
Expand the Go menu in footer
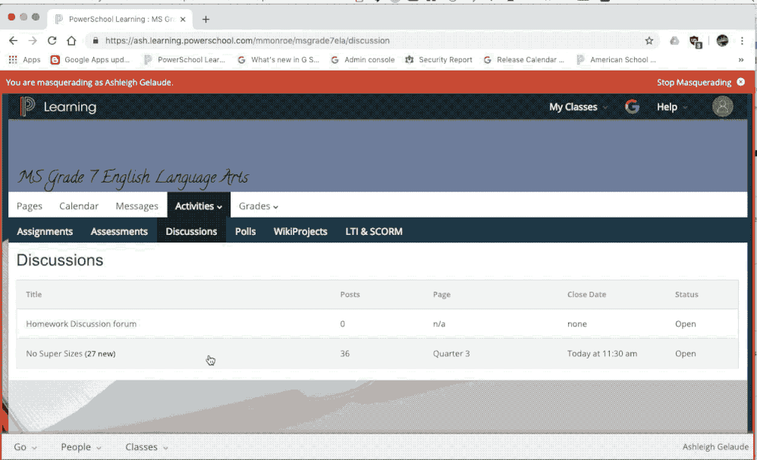(x=25, y=447)
